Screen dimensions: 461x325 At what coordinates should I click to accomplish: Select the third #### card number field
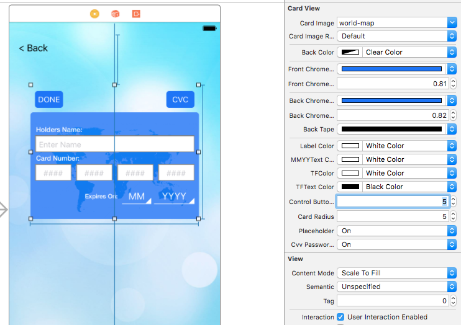[x=135, y=172]
